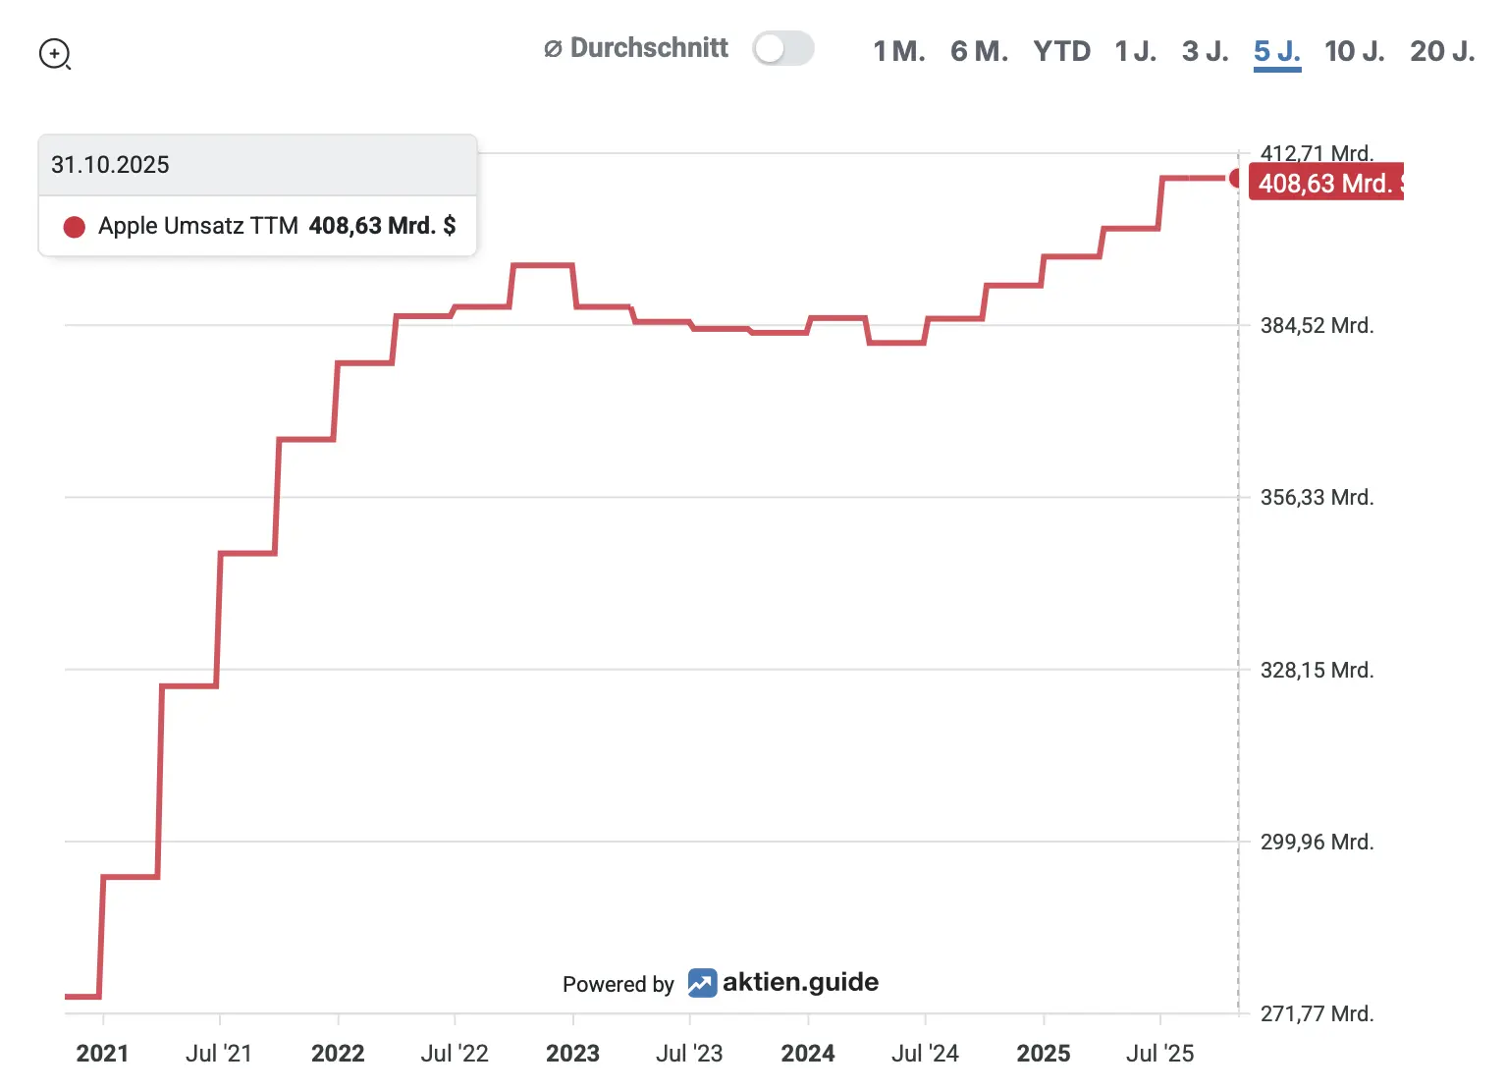The image size is (1506, 1090).
Task: Click the 412,71 Mrd. axis label
Action: [x=1317, y=153]
